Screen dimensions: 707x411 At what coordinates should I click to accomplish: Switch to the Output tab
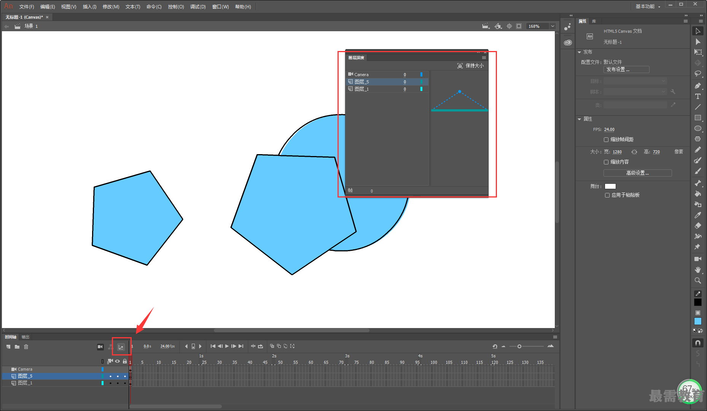point(25,337)
